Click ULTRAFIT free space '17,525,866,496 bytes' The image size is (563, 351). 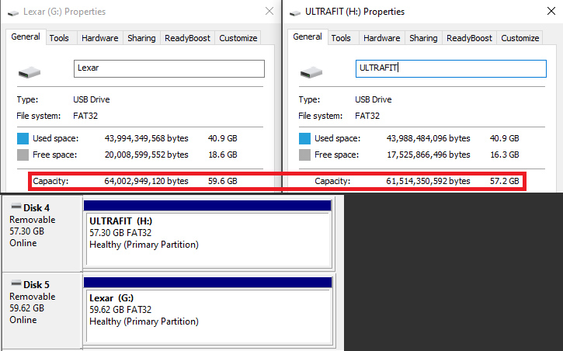click(428, 155)
